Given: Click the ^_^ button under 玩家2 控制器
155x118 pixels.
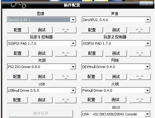Looking at the screenshot, I should tap(140, 53).
